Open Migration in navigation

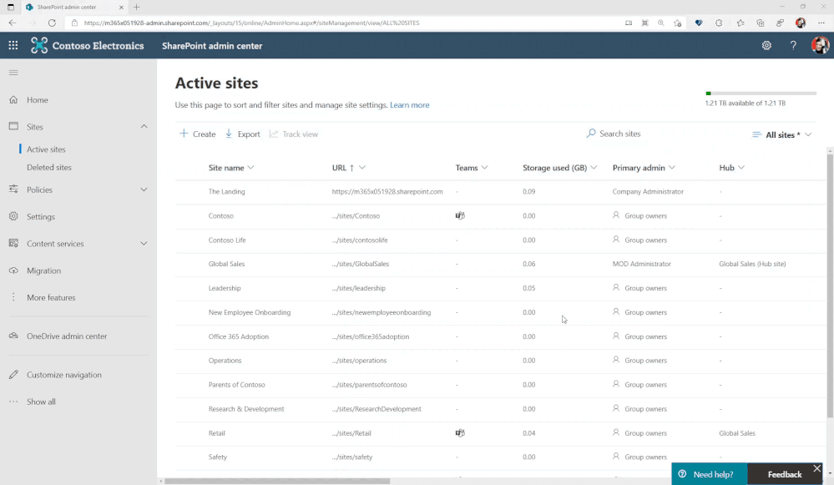(x=43, y=270)
